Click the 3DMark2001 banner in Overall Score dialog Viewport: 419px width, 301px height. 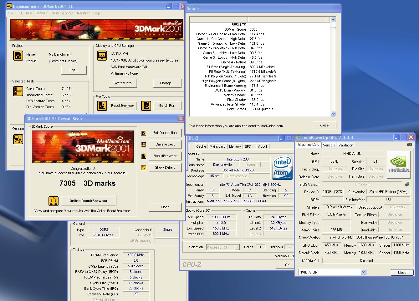click(83, 146)
